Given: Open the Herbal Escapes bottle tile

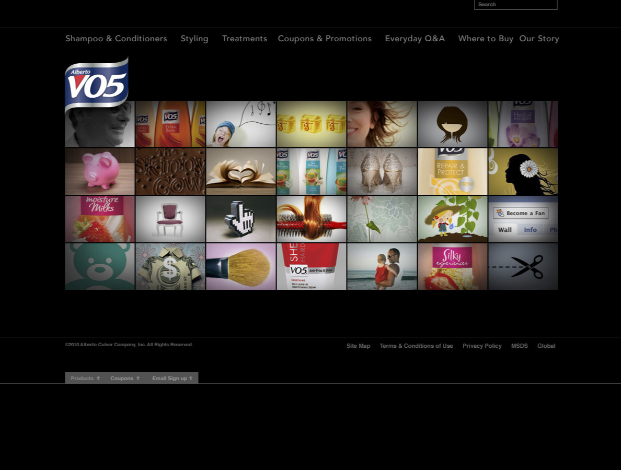Looking at the screenshot, I should click(523, 124).
